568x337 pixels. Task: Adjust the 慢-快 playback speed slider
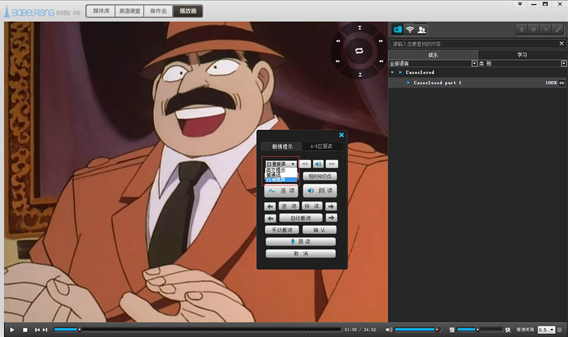[480, 329]
